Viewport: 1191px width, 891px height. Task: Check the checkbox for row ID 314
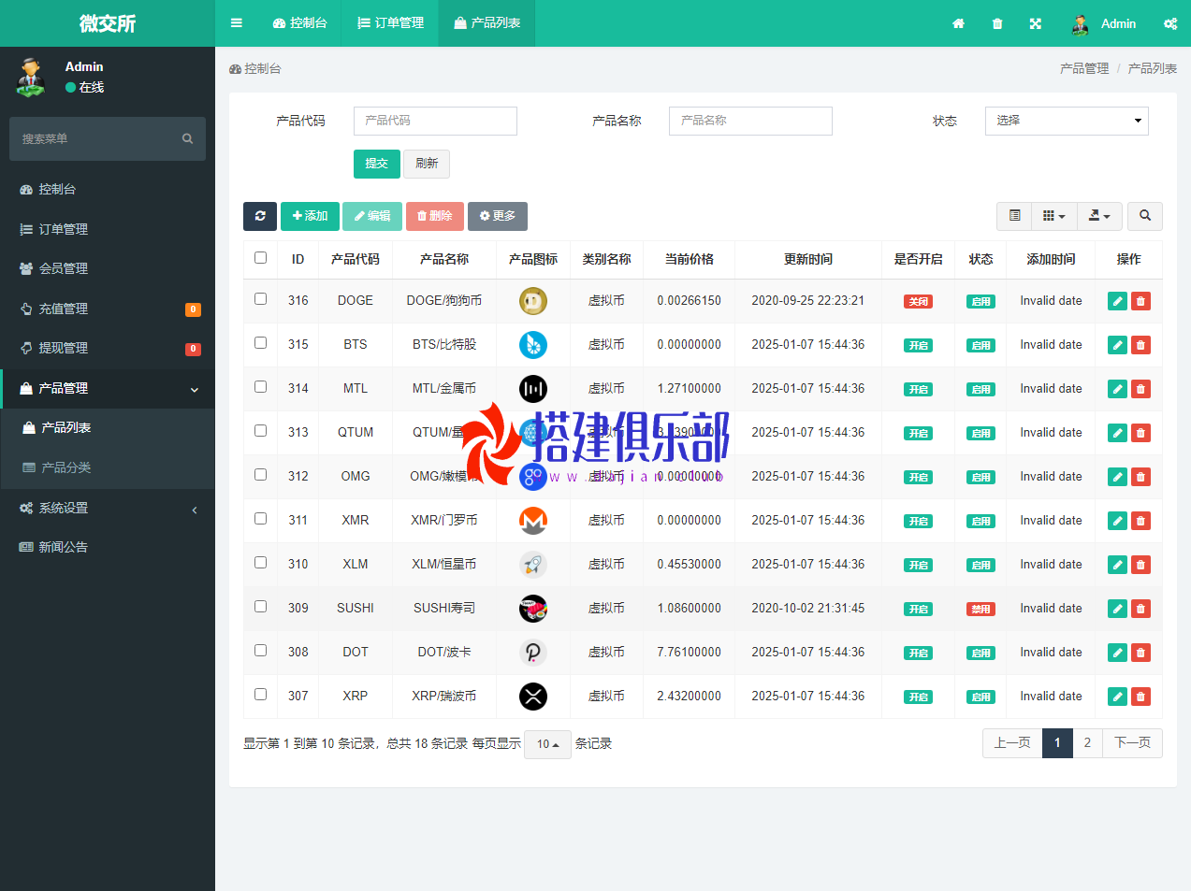tap(260, 387)
